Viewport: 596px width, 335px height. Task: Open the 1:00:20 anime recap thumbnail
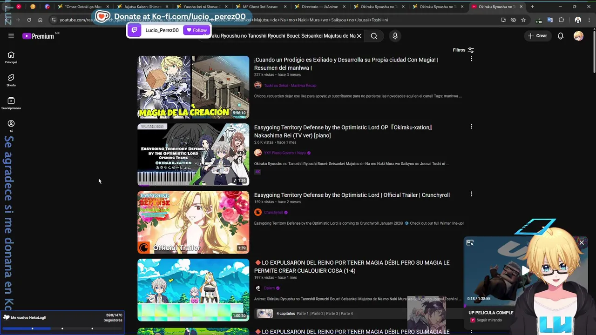pos(193,289)
